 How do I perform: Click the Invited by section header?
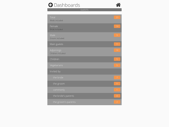tap(84, 71)
